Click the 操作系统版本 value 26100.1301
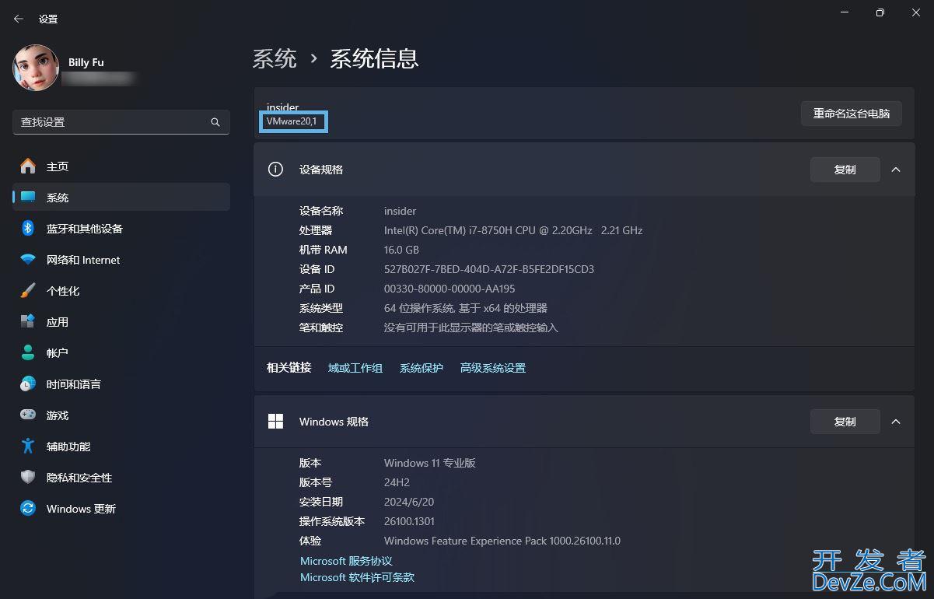934x599 pixels. click(409, 521)
